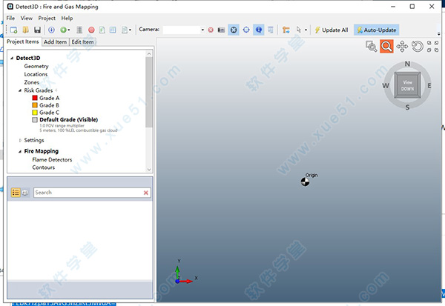This screenshot has width=445, height=306.
Task: Open the Camera dropdown
Action: tap(202, 30)
